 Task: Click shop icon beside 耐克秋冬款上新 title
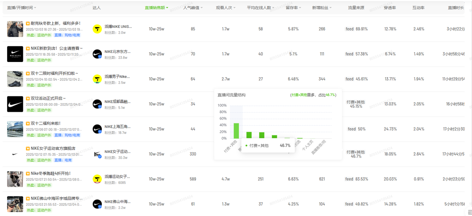(x=28, y=24)
